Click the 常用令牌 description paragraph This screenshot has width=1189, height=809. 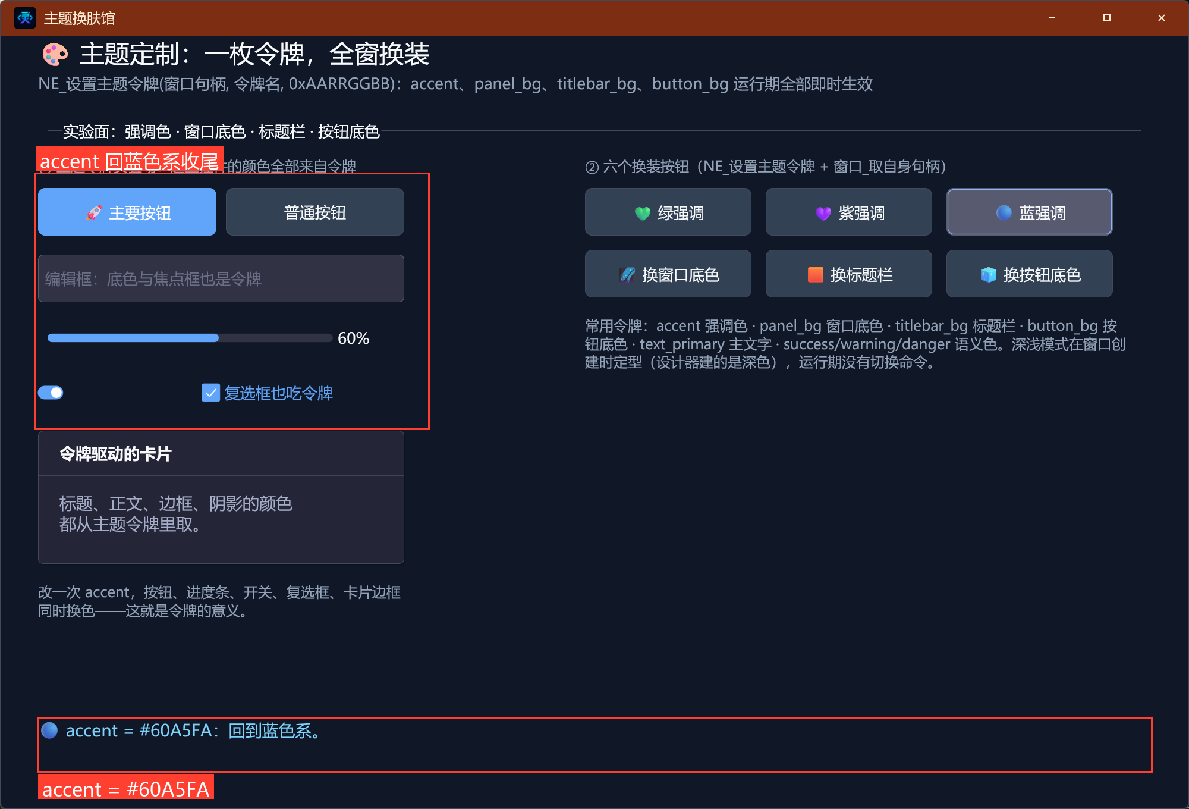click(855, 344)
